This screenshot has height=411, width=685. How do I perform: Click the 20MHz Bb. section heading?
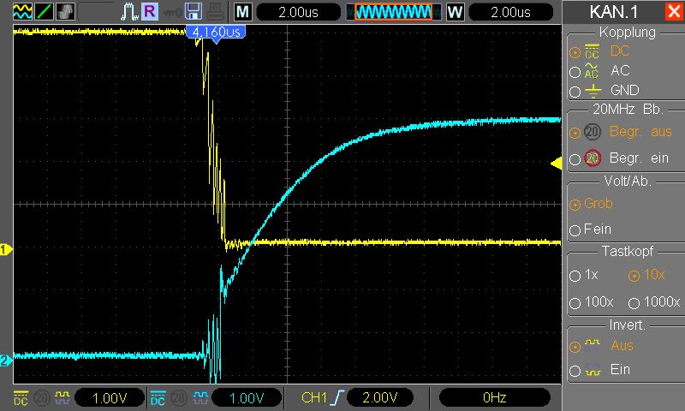pyautogui.click(x=628, y=109)
